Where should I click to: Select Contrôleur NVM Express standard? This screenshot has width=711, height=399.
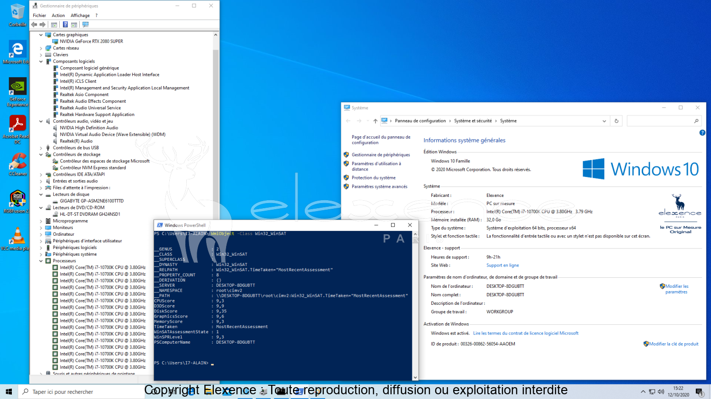pos(93,168)
